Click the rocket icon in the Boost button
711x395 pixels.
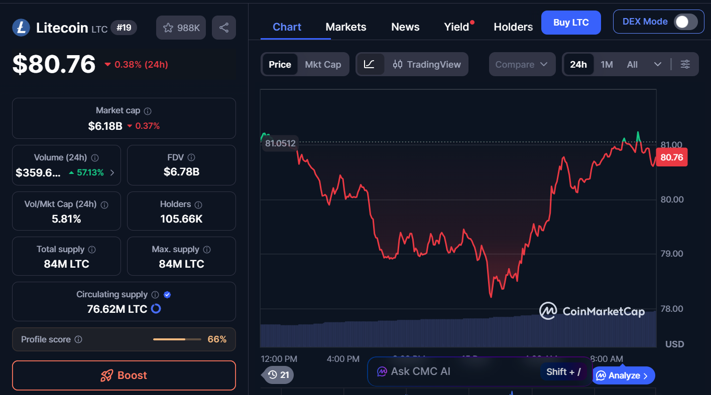(x=106, y=375)
